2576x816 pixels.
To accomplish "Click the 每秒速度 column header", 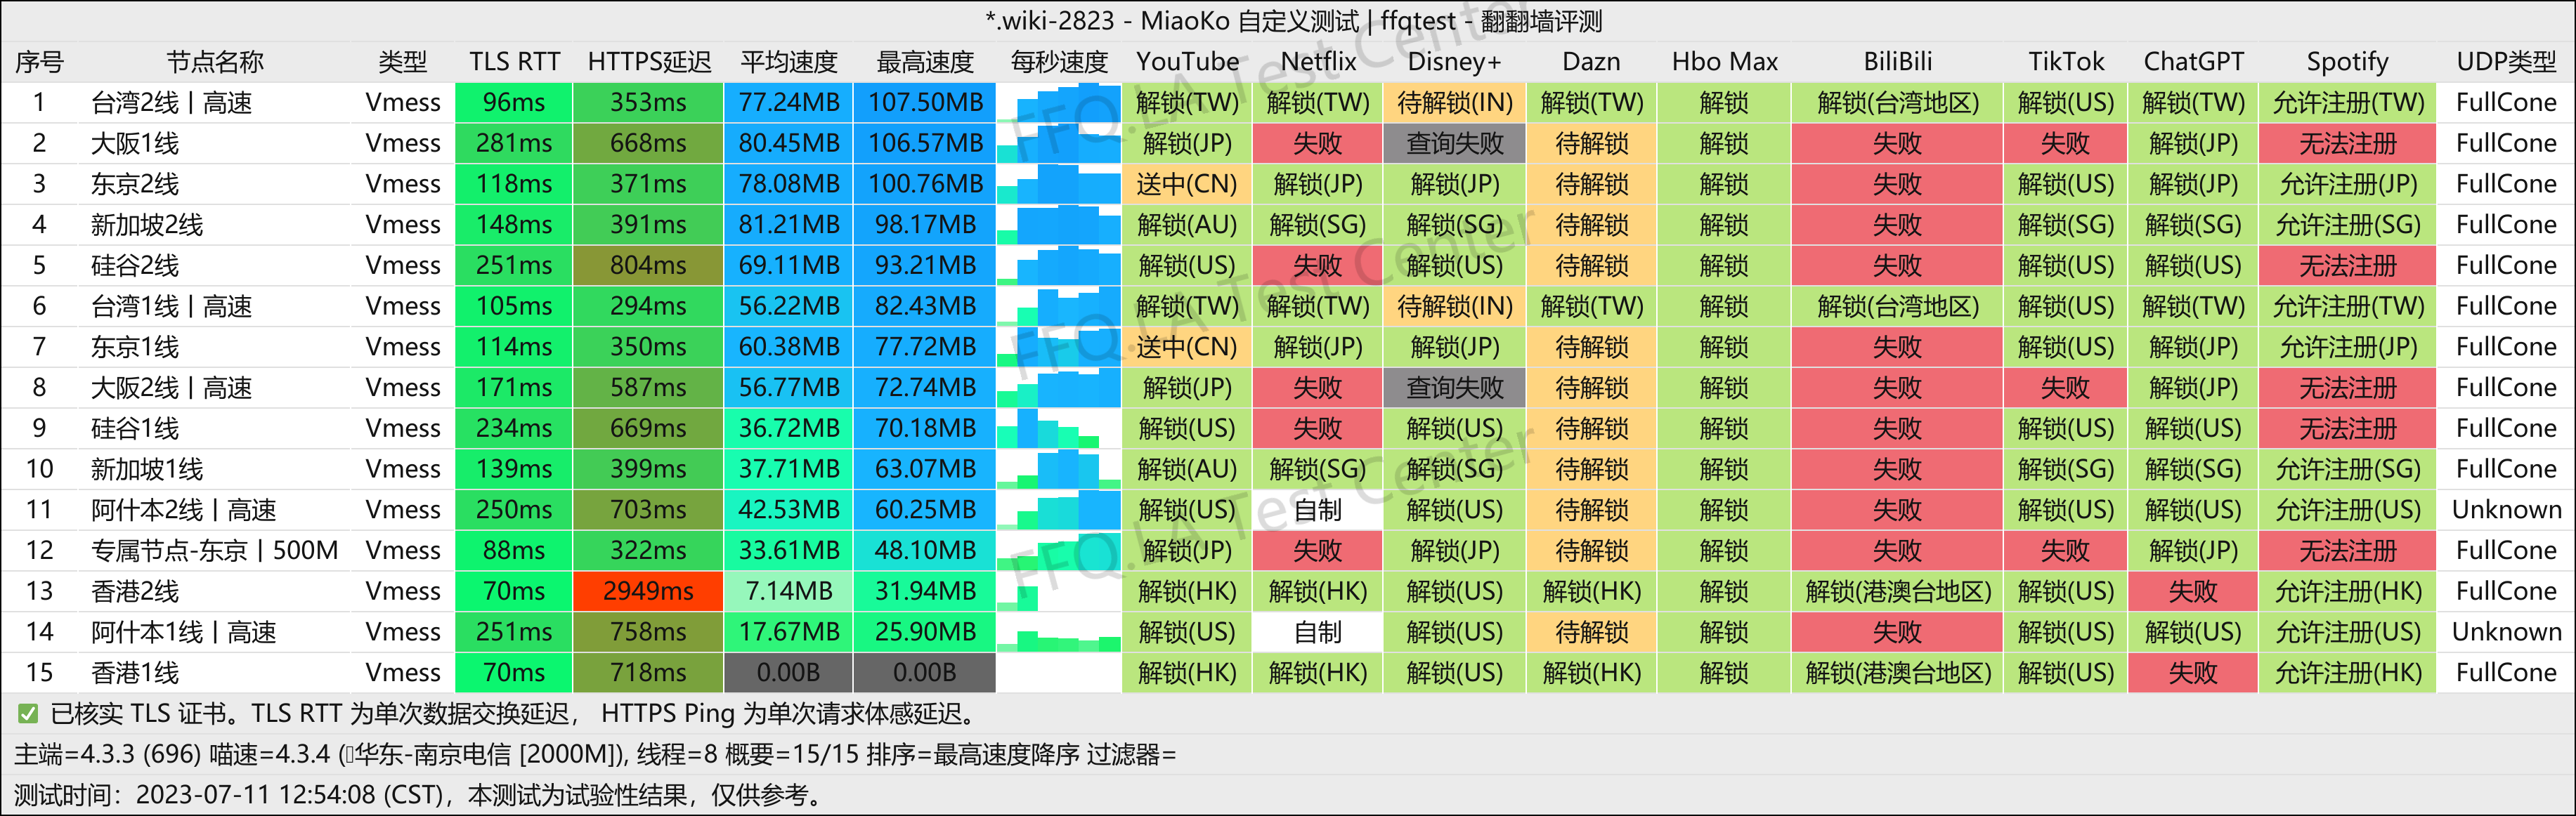I will point(1059,62).
